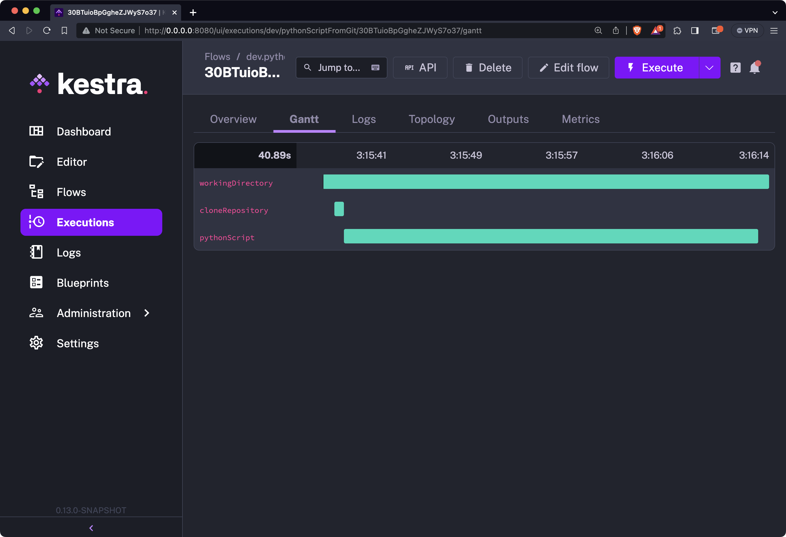Expand the Execute dropdown arrow

709,68
